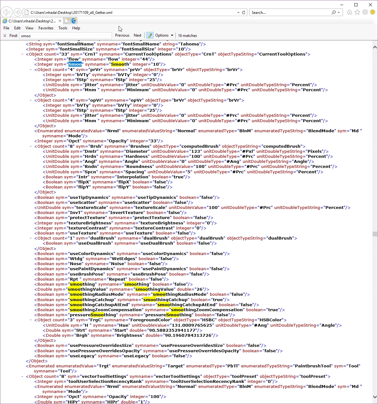Collapse the ForegroundColor HSBColor object node
The width and height of the screenshot is (378, 404).
(x=31, y=320)
